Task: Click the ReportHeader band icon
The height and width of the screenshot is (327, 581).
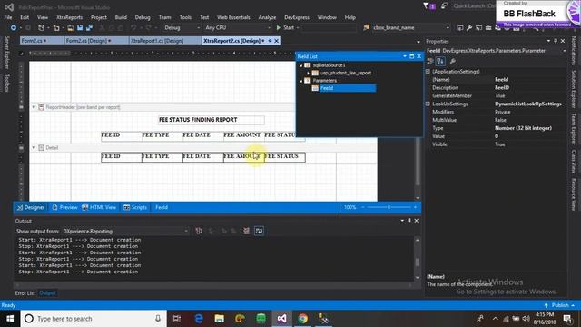Action: pyautogui.click(x=41, y=107)
